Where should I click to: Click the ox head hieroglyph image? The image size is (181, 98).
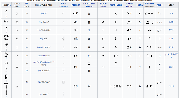coord(6,11)
